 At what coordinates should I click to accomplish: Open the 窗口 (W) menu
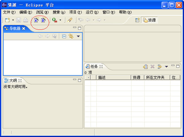coord(109,12)
